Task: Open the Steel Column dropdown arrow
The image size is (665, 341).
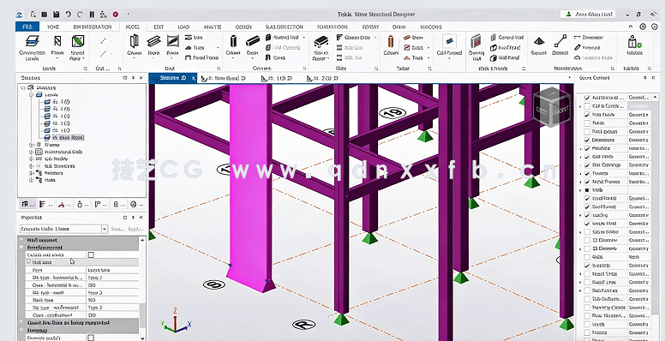Action: [134, 59]
